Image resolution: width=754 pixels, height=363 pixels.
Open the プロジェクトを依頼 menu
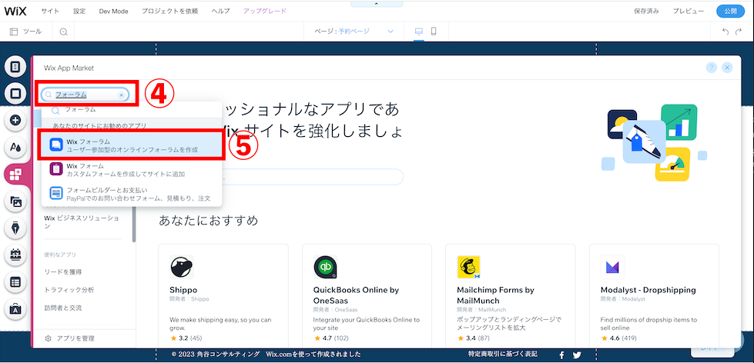(x=169, y=11)
